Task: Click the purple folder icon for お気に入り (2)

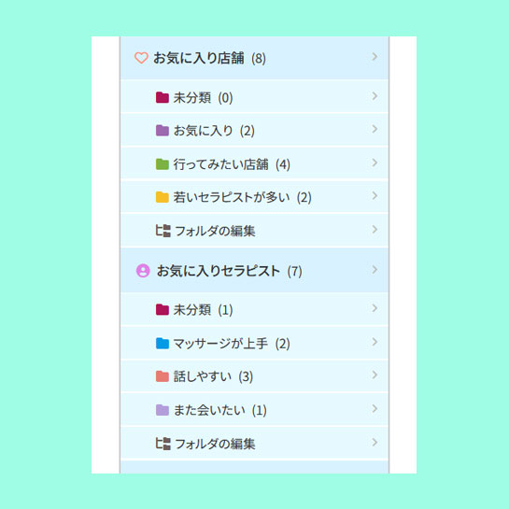Action: (162, 131)
